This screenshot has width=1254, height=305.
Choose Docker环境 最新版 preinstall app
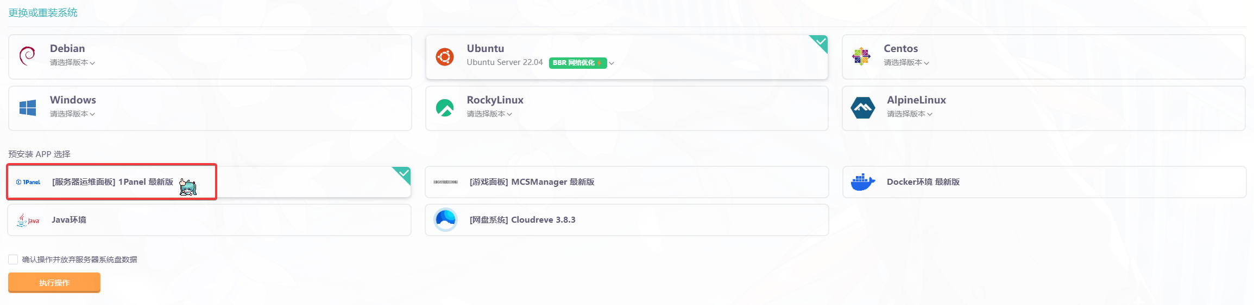(x=1044, y=182)
